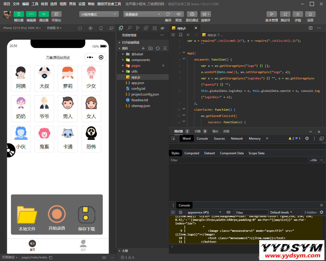Select the 大叔 voice option
This screenshot has height=261, width=326.
(44, 79)
